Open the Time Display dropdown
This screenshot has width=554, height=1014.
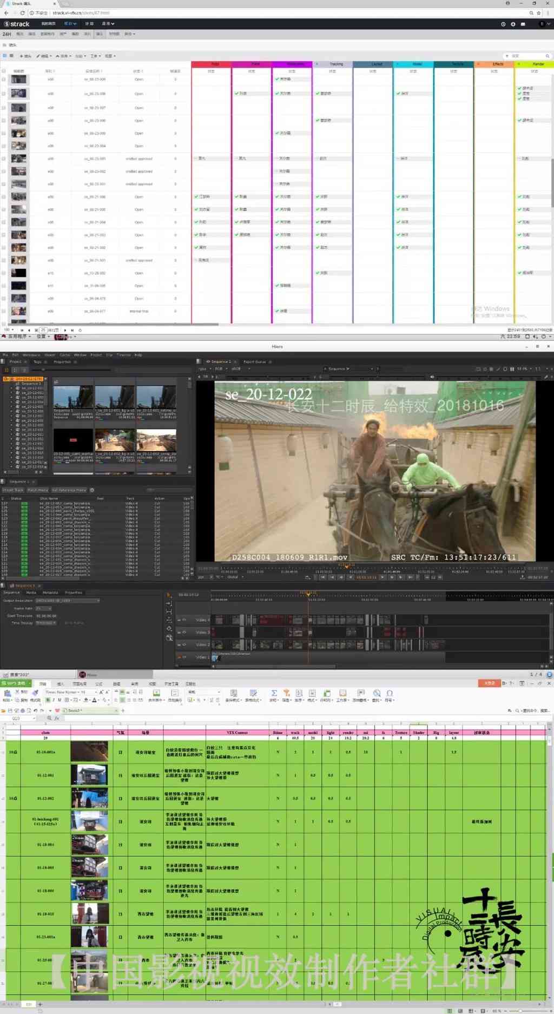pos(46,623)
